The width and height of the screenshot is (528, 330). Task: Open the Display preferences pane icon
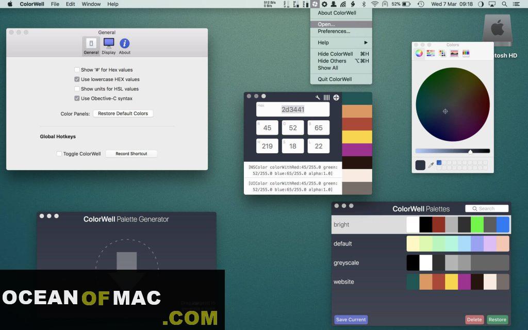(109, 46)
